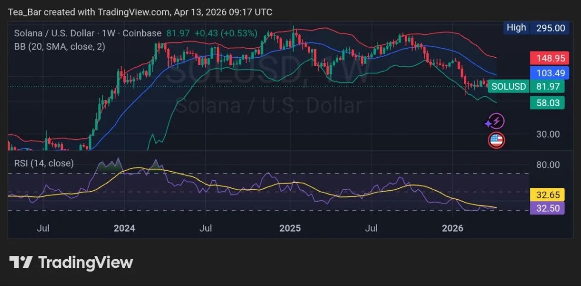Click the TradingView logo at the bottom

71,262
